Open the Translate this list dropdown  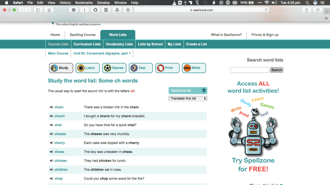(188, 98)
